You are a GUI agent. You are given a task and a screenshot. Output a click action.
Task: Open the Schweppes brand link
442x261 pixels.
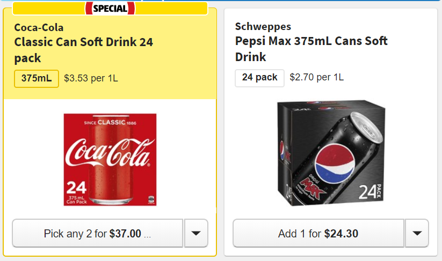[263, 26]
